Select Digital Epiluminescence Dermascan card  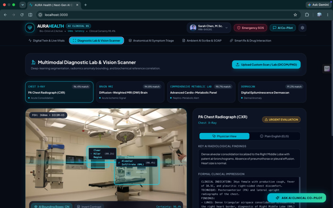[x=272, y=92]
